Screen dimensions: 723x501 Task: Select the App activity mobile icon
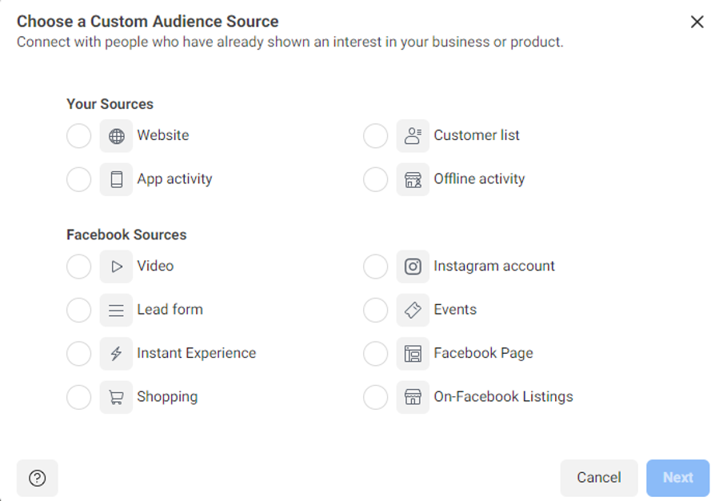116,178
